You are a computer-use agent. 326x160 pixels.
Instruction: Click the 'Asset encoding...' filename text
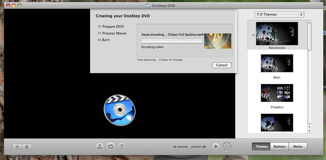coord(173,35)
